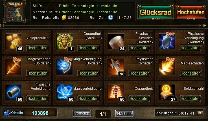Go to the Vorherige page
208x121 pixels.
82,113
